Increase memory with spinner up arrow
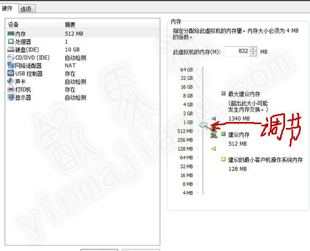 (253, 49)
